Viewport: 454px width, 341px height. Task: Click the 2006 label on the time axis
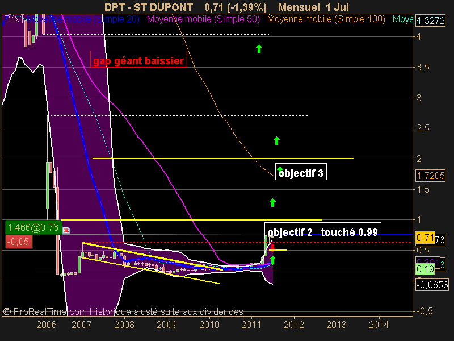47,324
